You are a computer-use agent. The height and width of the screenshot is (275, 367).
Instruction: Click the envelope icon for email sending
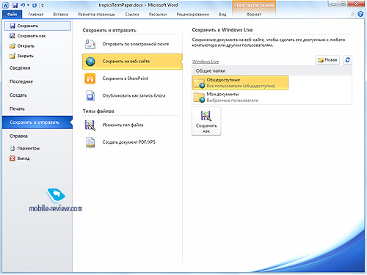click(90, 44)
